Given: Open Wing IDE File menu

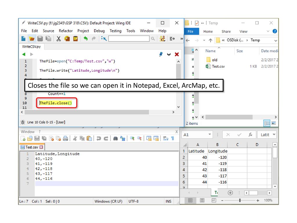Looking at the screenshot, I should (24, 31).
